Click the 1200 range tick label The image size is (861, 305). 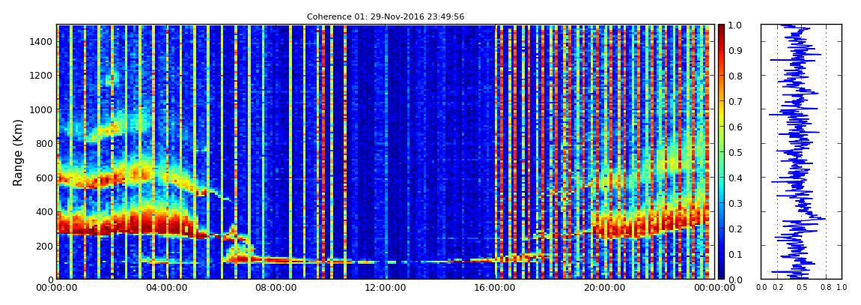(x=41, y=75)
